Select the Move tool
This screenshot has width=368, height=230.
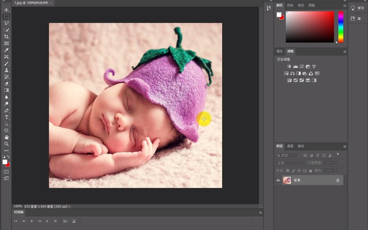[6, 10]
